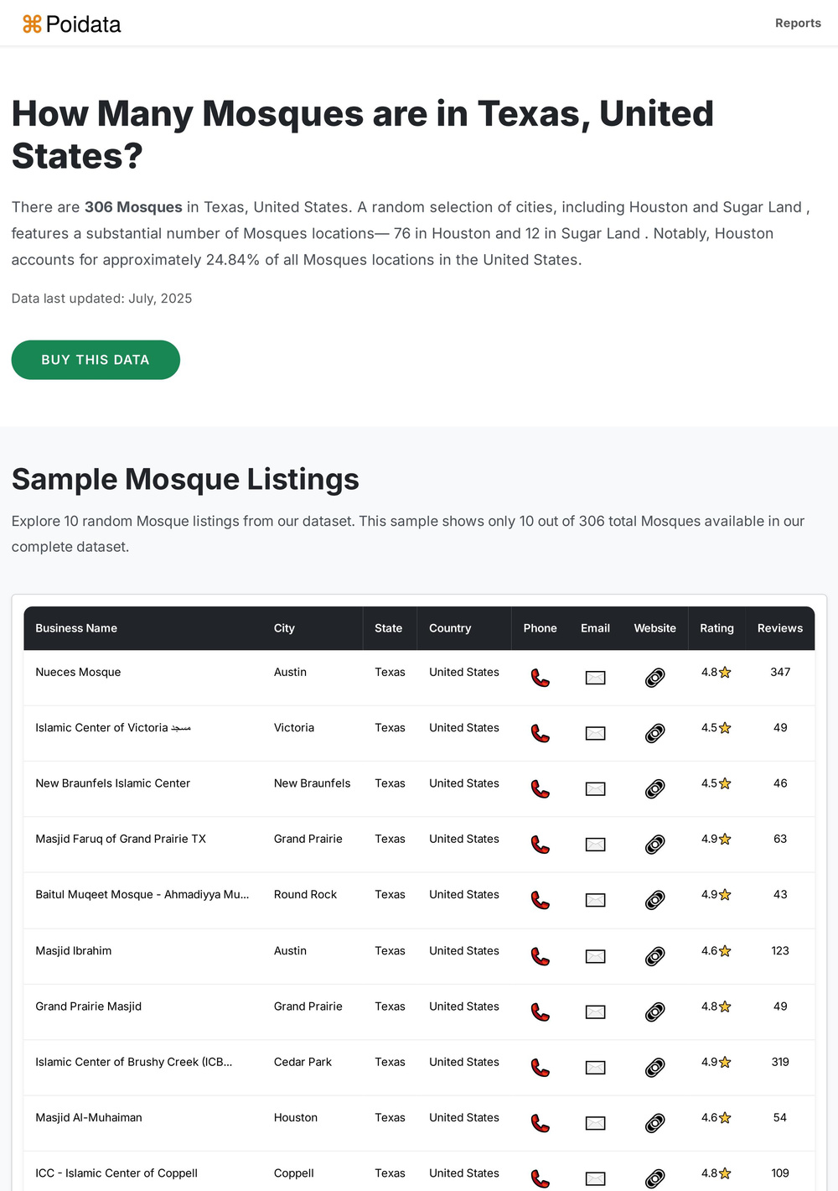Screen dimensions: 838x1191
Task: Click the Victoria city cell
Action: 294,728
